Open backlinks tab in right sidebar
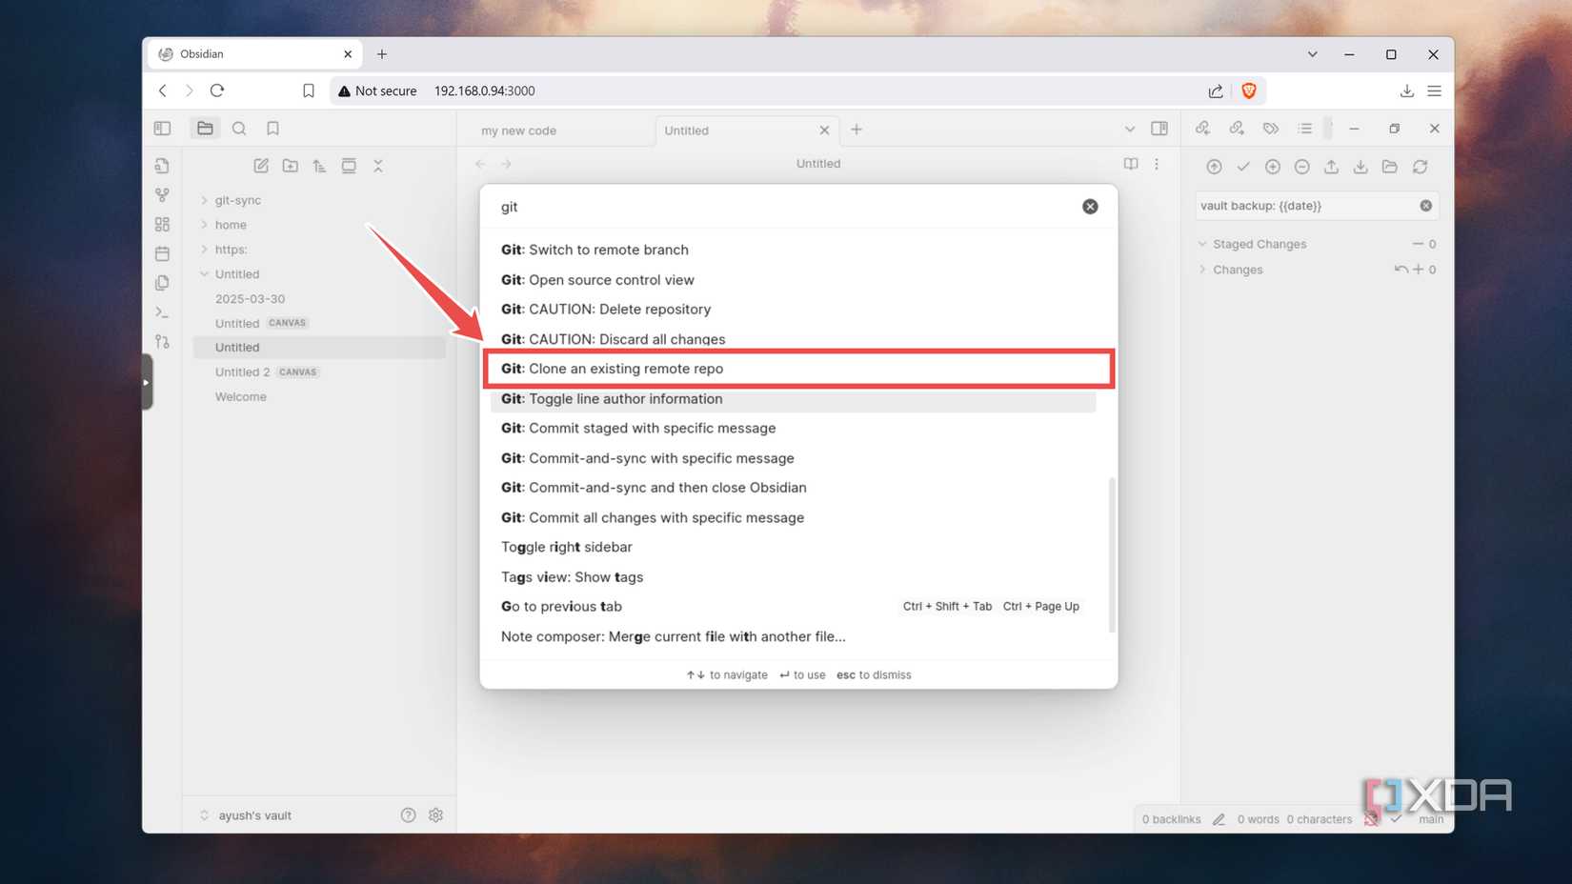Image resolution: width=1572 pixels, height=884 pixels. click(x=1202, y=129)
